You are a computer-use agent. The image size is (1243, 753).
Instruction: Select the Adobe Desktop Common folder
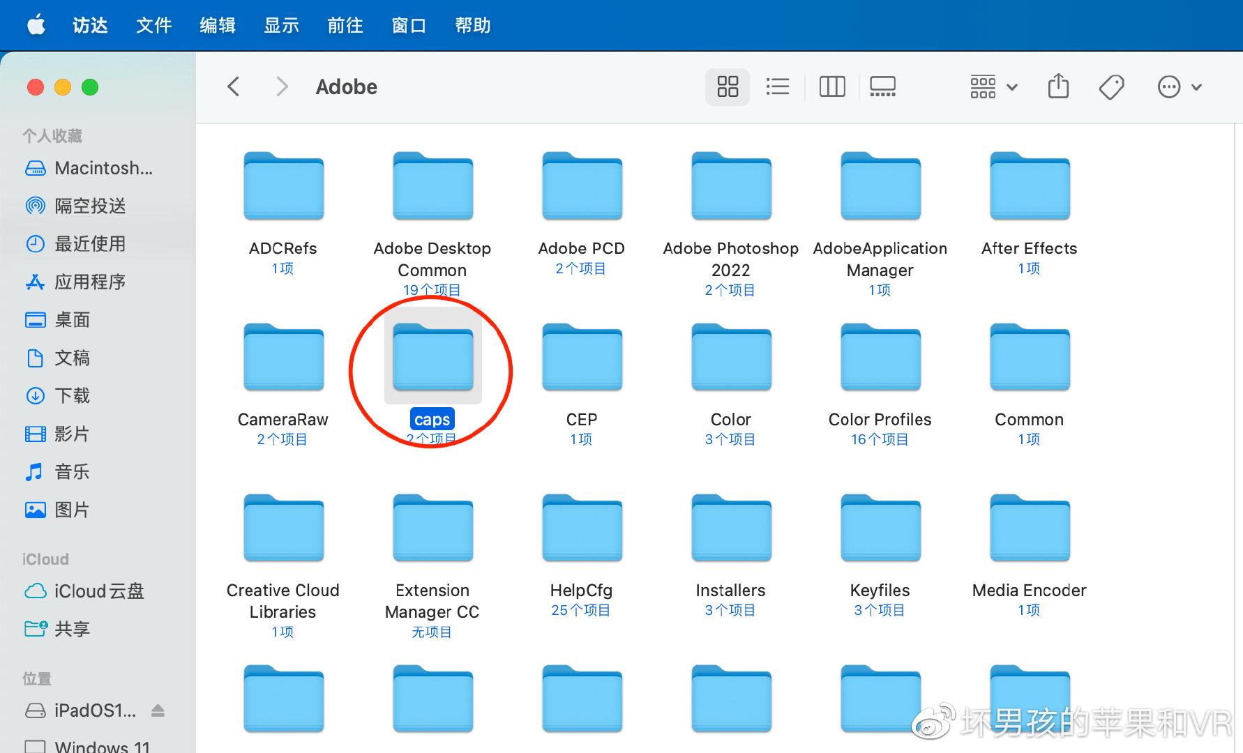432,186
